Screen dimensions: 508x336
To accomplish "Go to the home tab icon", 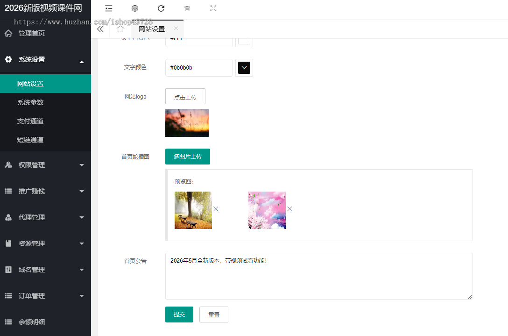I will 120,29.
